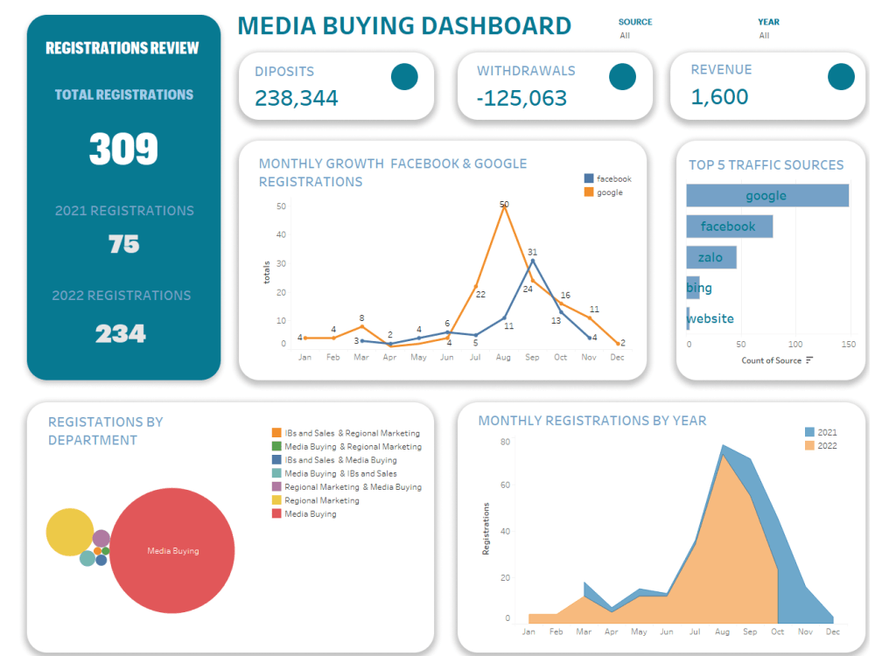The height and width of the screenshot is (656, 875).
Task: Click the sort icon next to Count of Source
Action: 809,359
